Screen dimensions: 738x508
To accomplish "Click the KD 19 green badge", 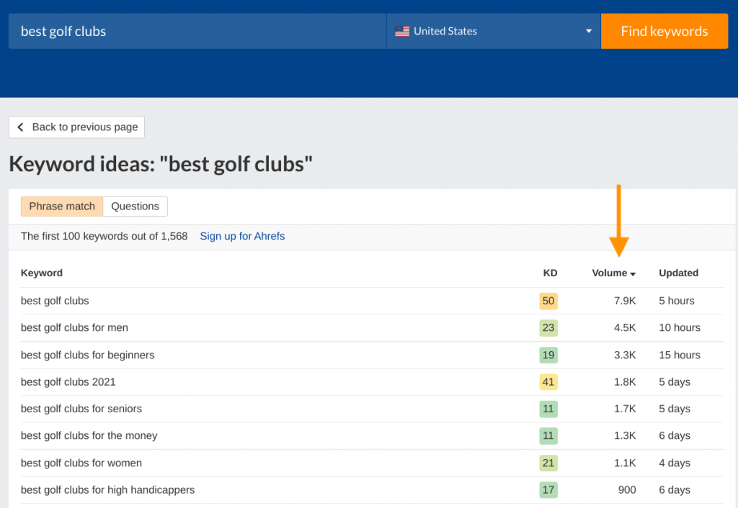I will click(x=548, y=355).
